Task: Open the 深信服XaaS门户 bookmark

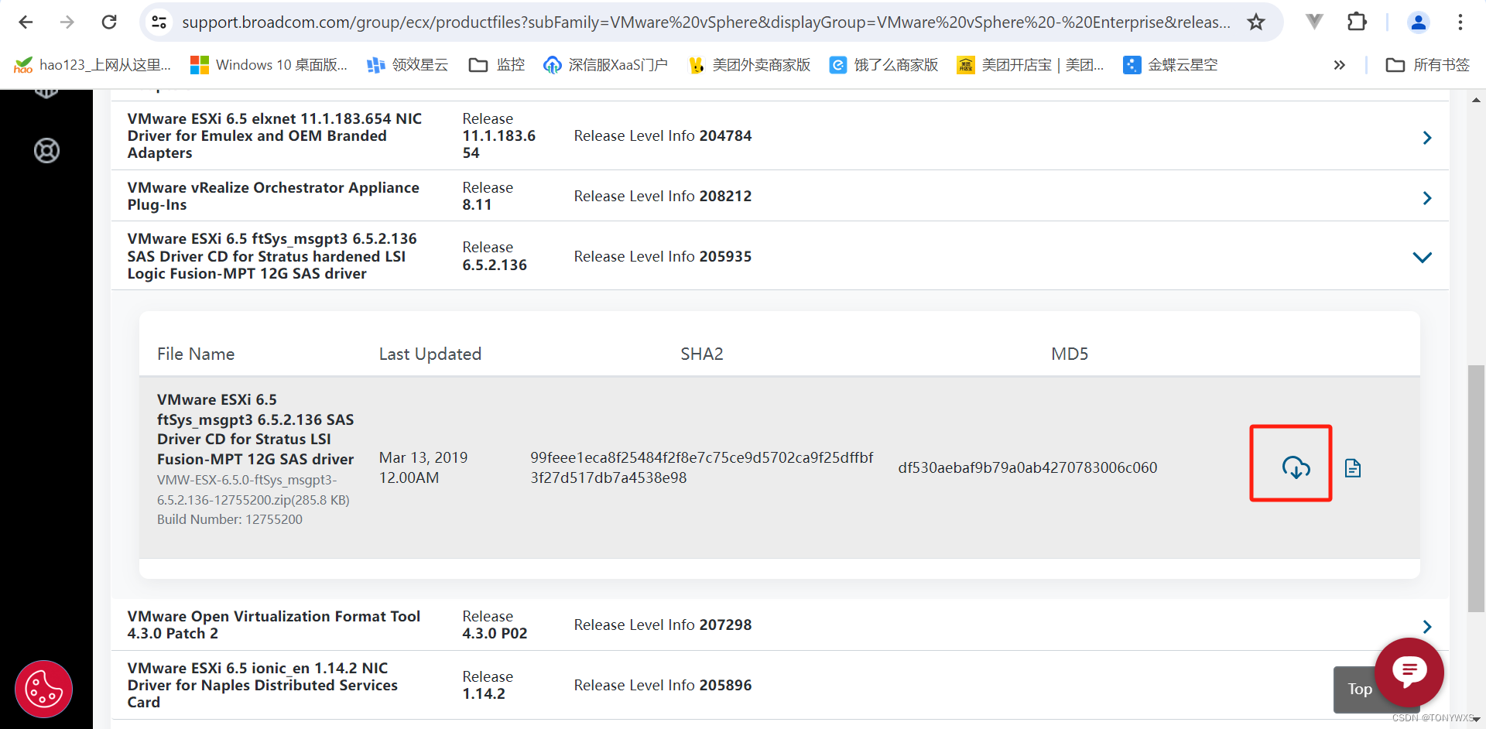Action: tap(605, 65)
